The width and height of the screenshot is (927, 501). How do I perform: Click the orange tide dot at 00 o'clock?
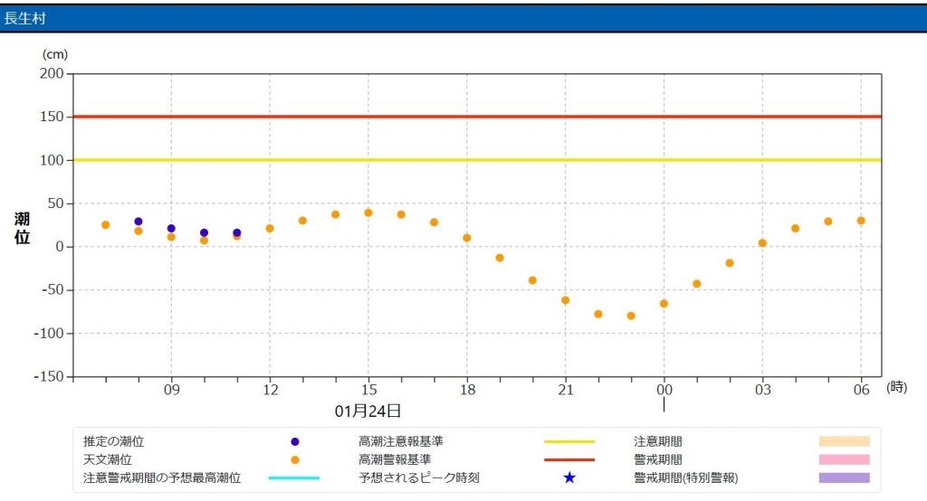(664, 304)
